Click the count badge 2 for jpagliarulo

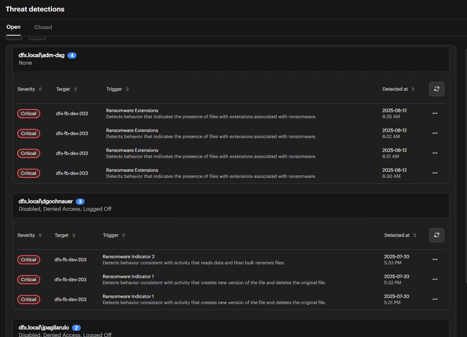tap(76, 328)
